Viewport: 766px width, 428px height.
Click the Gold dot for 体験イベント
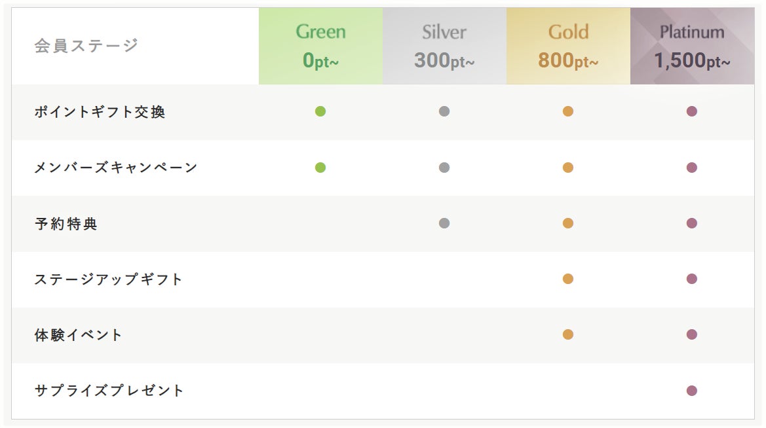click(x=568, y=334)
